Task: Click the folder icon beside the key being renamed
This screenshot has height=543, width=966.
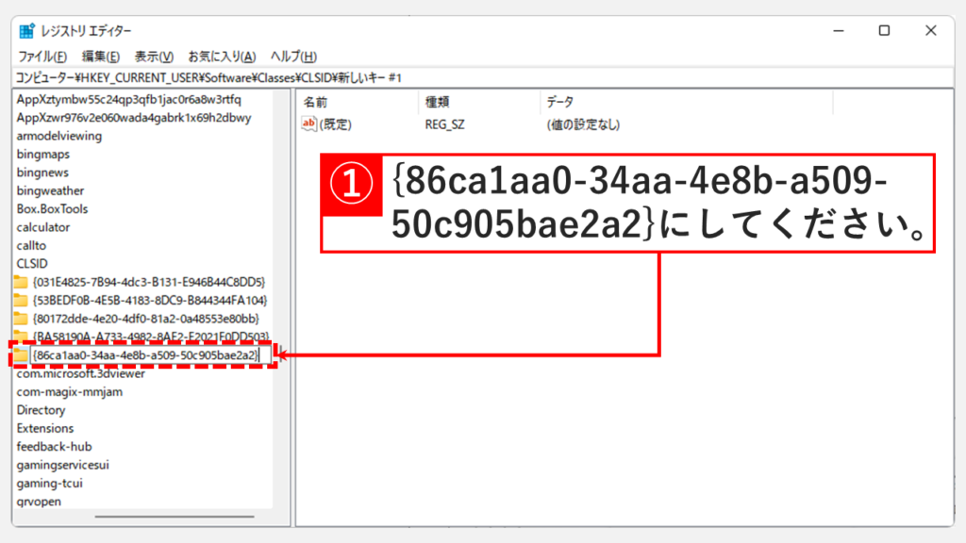Action: coord(21,355)
